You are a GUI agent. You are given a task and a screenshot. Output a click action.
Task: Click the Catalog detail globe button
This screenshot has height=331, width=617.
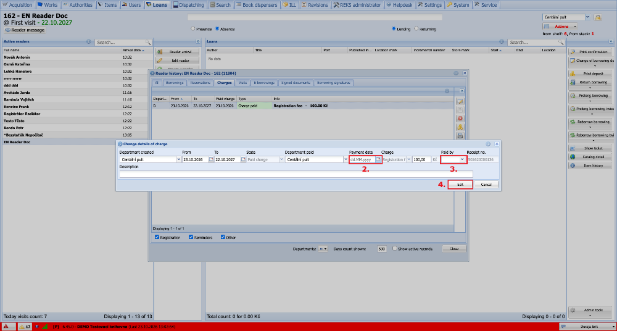(590, 157)
